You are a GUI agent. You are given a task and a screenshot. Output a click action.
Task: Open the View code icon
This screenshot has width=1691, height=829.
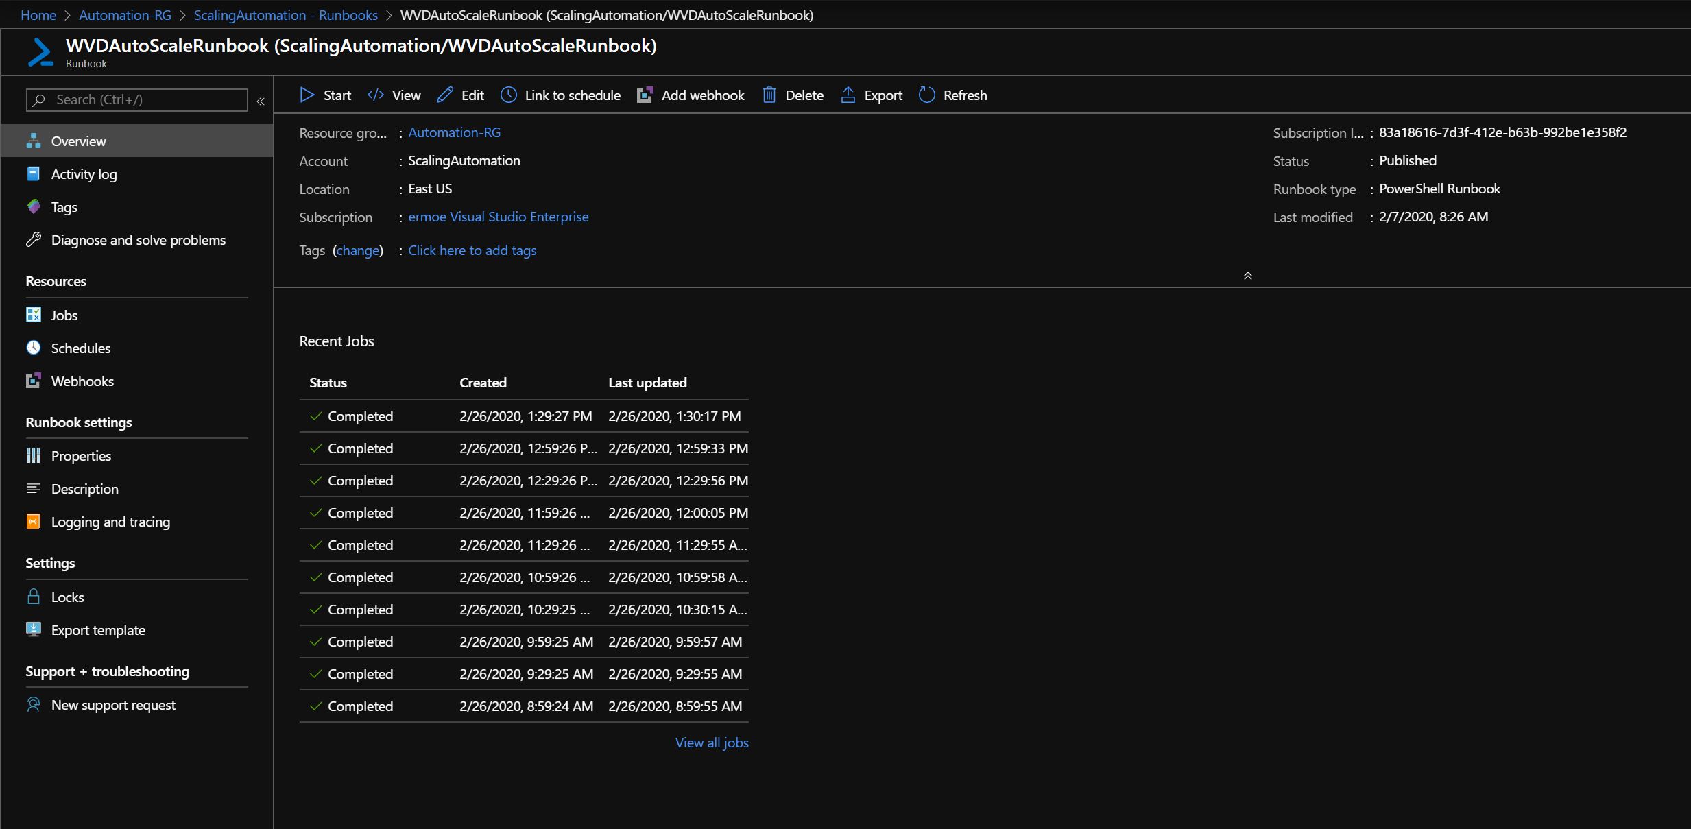[x=376, y=95]
